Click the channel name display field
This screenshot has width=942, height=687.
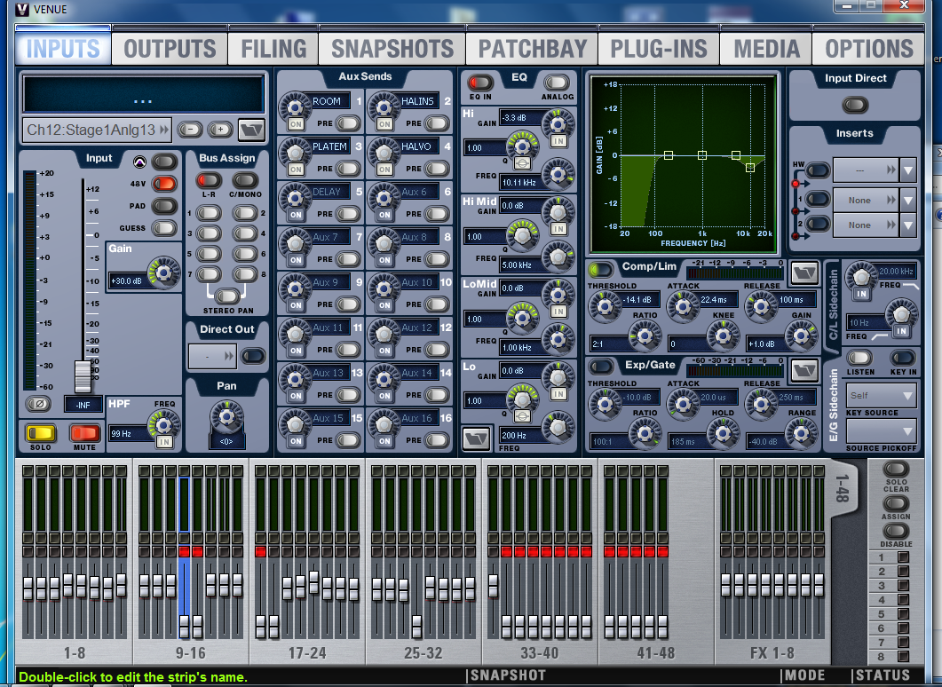click(x=143, y=94)
